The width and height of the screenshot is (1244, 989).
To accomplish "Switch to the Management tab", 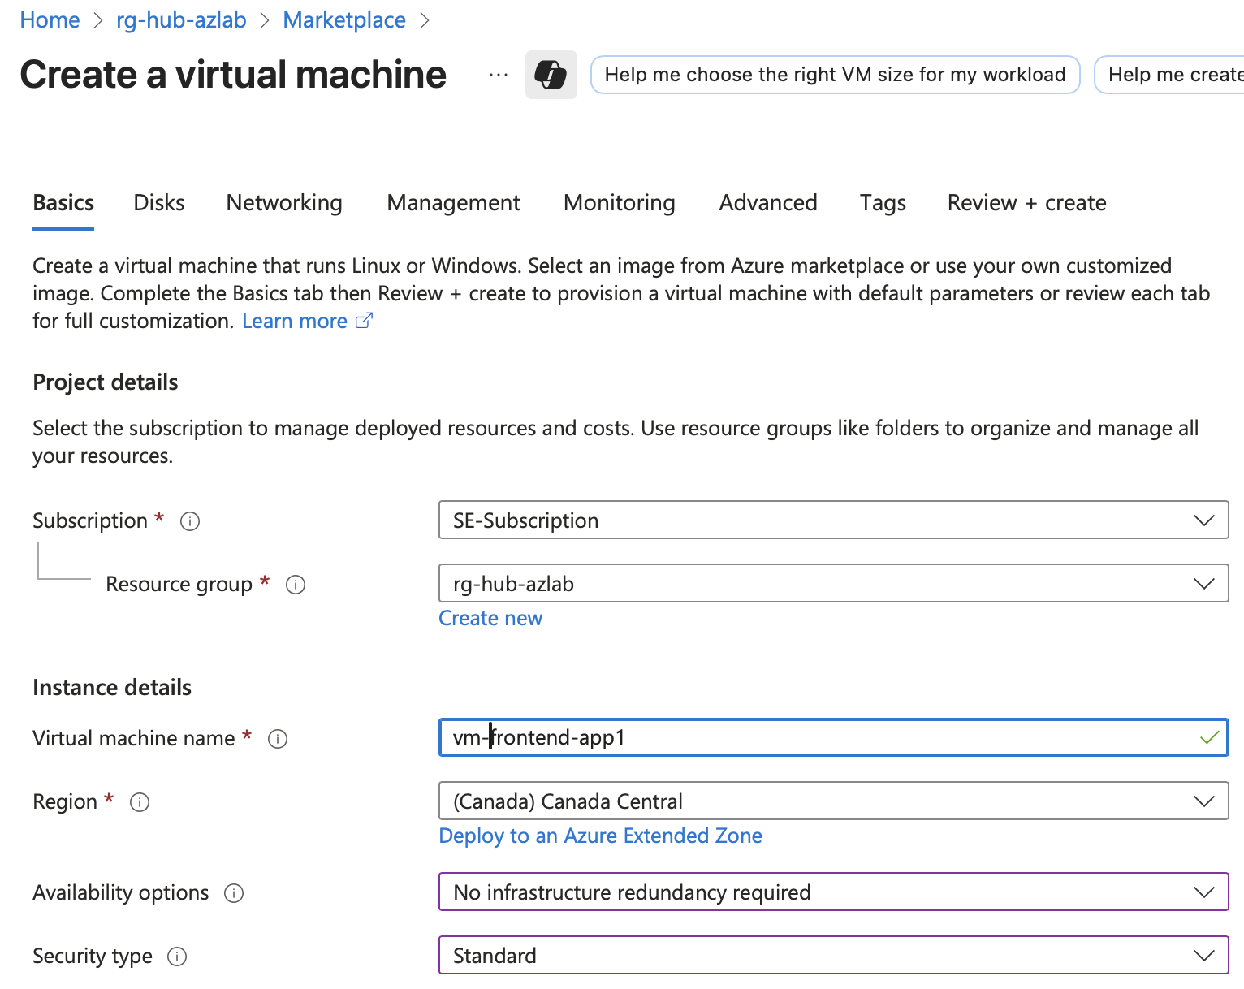I will click(453, 203).
